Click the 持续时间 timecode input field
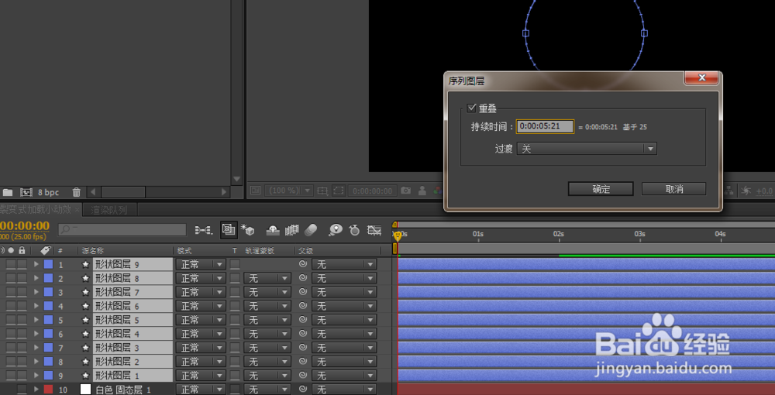 pyautogui.click(x=545, y=126)
